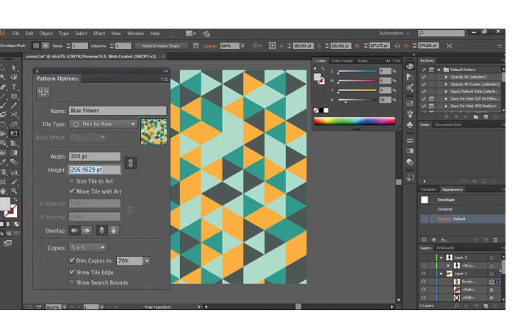Switch to the Artboards tab

coord(445,248)
